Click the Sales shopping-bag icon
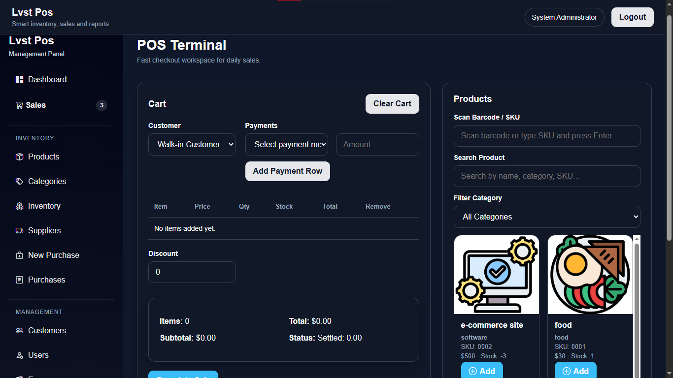673x378 pixels. click(19, 105)
